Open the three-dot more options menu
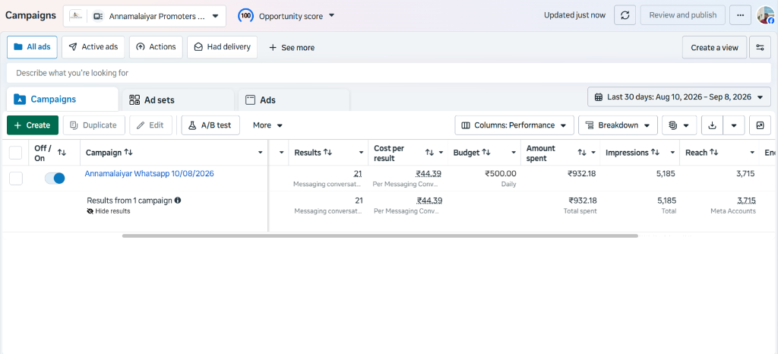 point(740,15)
